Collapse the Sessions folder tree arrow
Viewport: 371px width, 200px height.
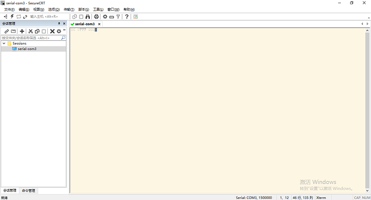(4, 44)
